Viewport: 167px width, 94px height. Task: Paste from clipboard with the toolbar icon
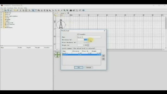[26, 10]
